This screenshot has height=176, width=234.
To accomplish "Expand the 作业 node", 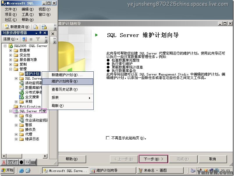I will point(16,116).
